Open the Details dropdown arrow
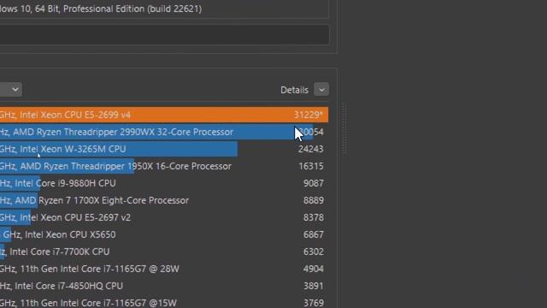Viewport: 547px width, 308px height. click(x=321, y=90)
